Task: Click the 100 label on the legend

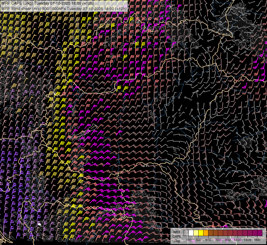Action: (188, 240)
